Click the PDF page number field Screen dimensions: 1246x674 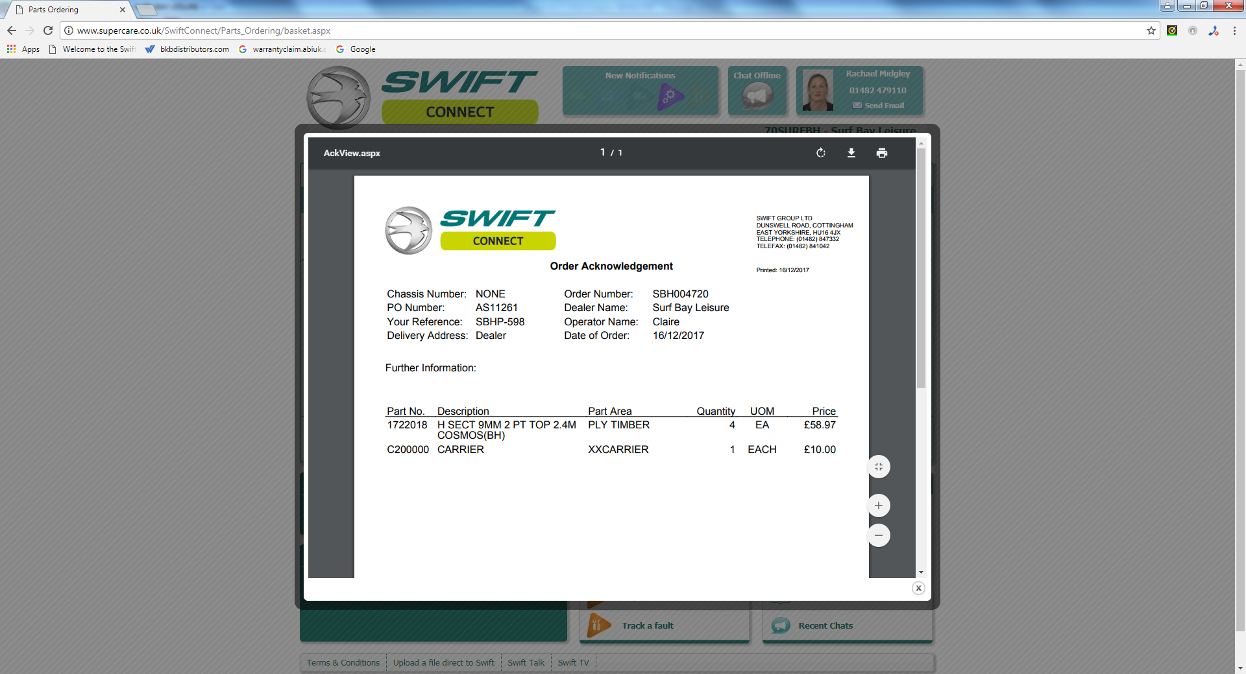[603, 152]
